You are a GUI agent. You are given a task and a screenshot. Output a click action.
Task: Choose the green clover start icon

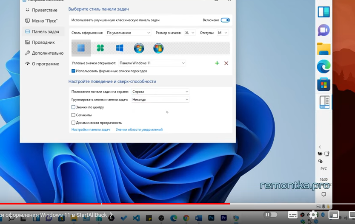point(100,48)
